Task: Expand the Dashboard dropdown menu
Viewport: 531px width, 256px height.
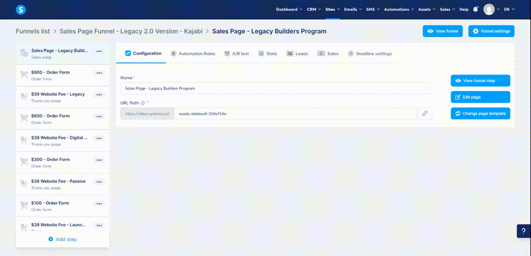Action: coord(289,9)
